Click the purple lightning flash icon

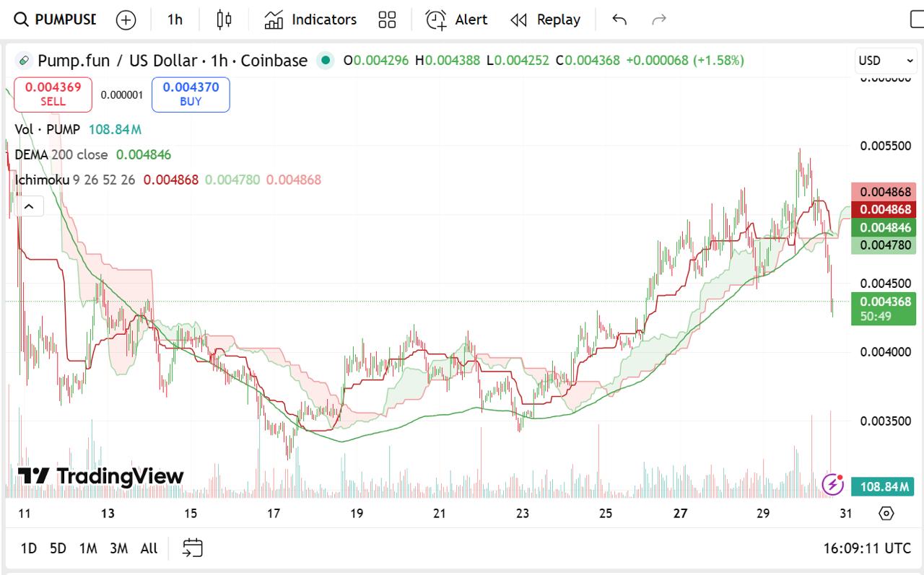832,484
